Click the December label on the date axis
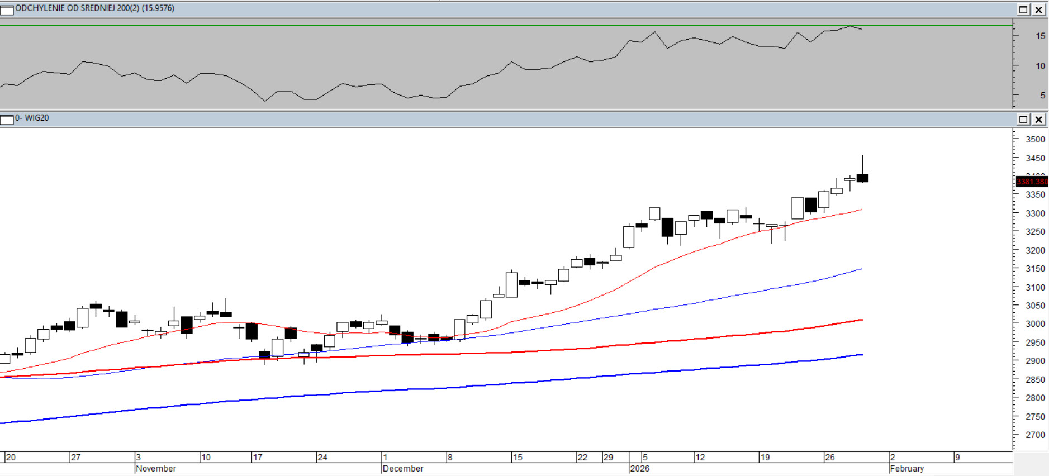This screenshot has width=1049, height=476. pos(403,468)
